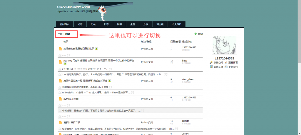Open post pythong 用split 分割时 出现错误
Screen dimensions: 301x135
(x=99, y=61)
